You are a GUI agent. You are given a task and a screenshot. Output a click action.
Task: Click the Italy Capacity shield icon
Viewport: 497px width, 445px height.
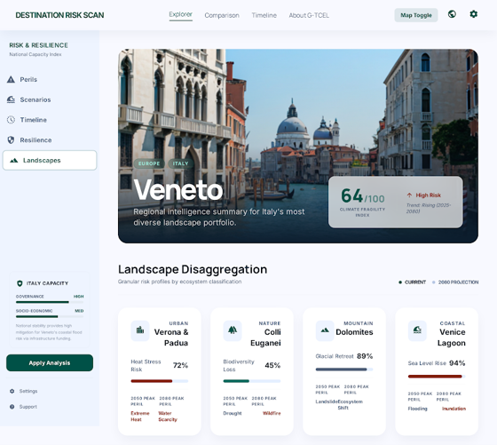point(20,283)
